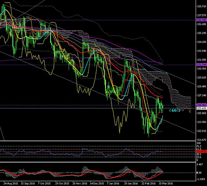The width and height of the screenshot is (207, 186).
Task: Select the purple 131.244 price level tag
Action: 202,65
